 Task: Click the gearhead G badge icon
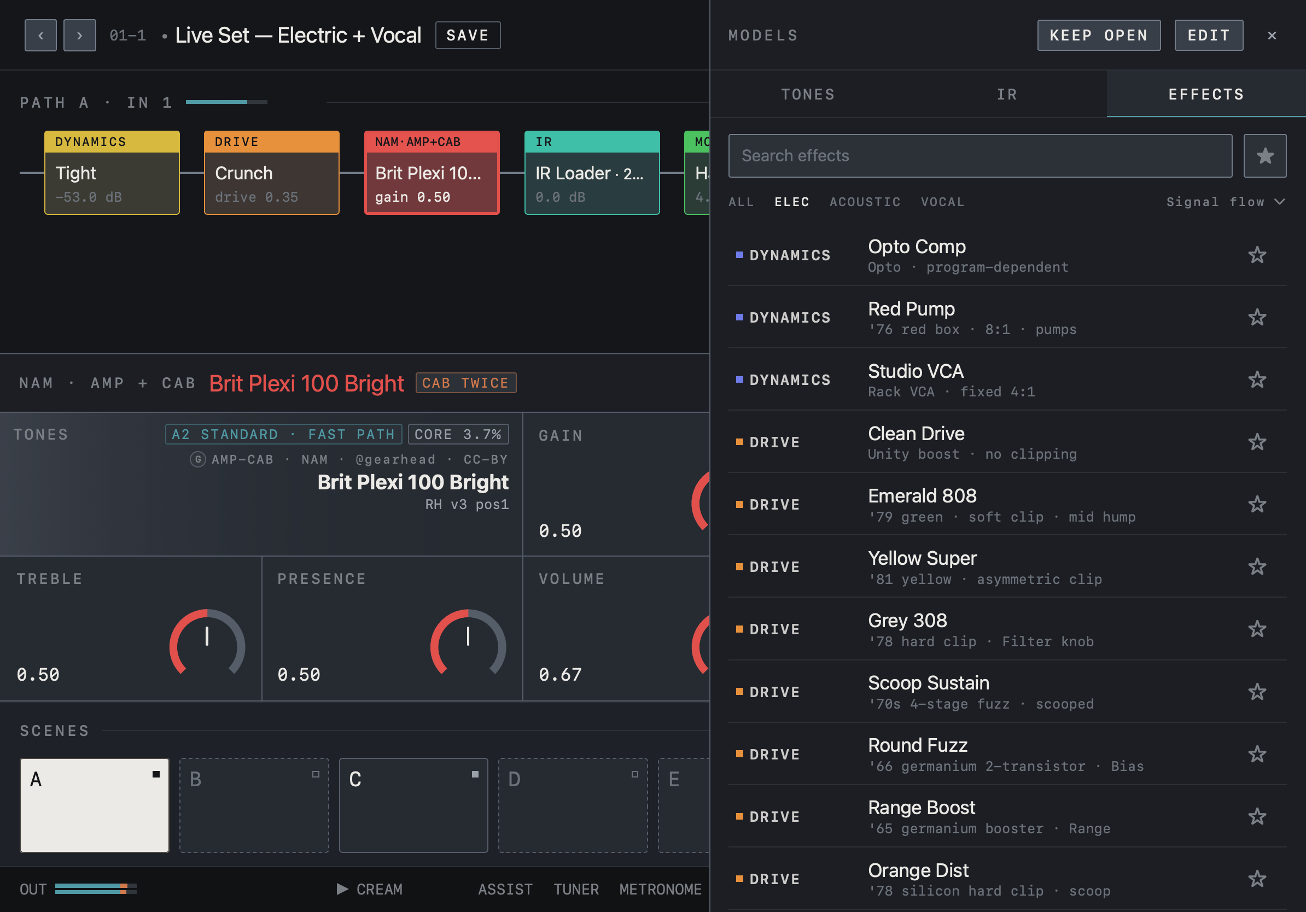pos(197,459)
